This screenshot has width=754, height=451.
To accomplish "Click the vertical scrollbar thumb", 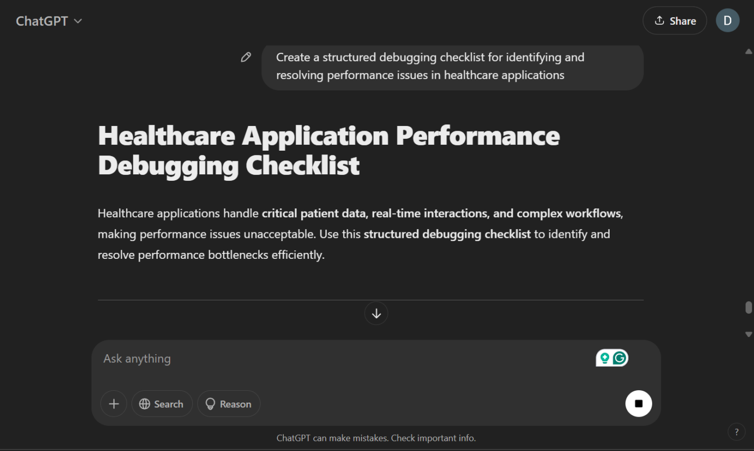I will (x=748, y=307).
